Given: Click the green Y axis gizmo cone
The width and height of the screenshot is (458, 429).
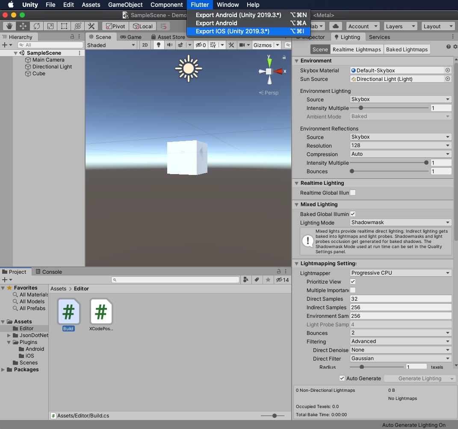Looking at the screenshot, I should 269,62.
